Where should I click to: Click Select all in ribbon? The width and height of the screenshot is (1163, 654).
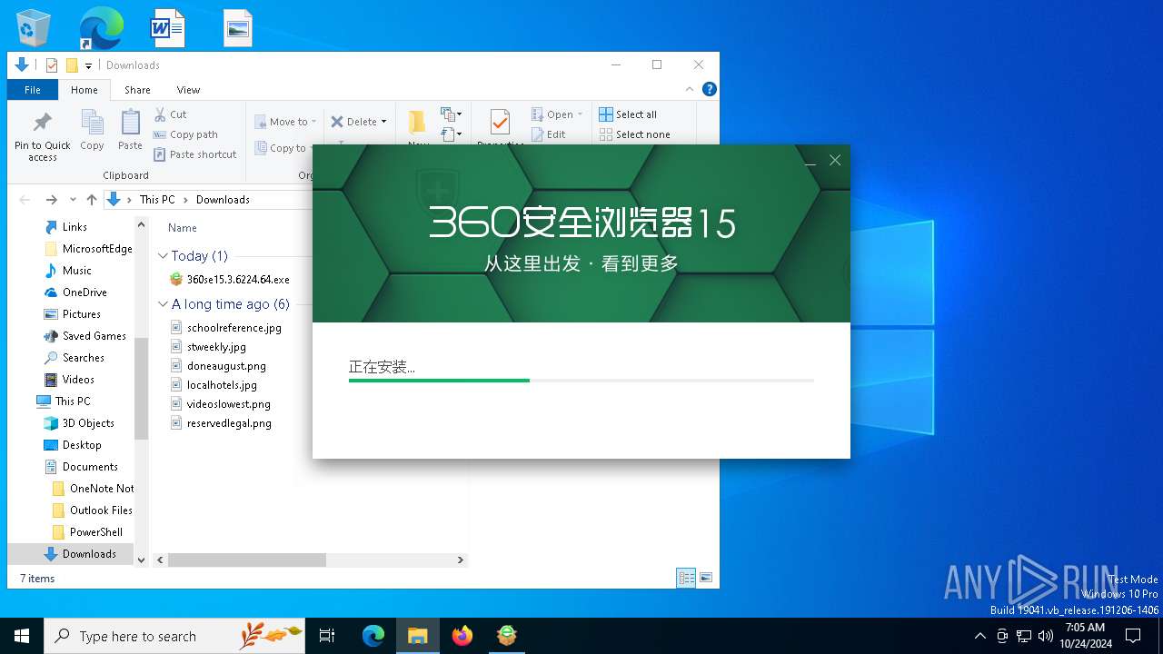tap(628, 114)
